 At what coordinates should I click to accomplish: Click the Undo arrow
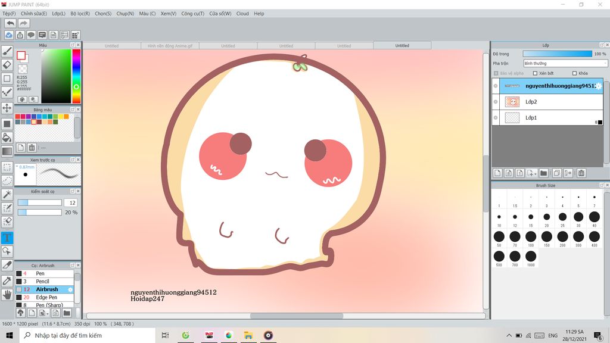point(11,23)
